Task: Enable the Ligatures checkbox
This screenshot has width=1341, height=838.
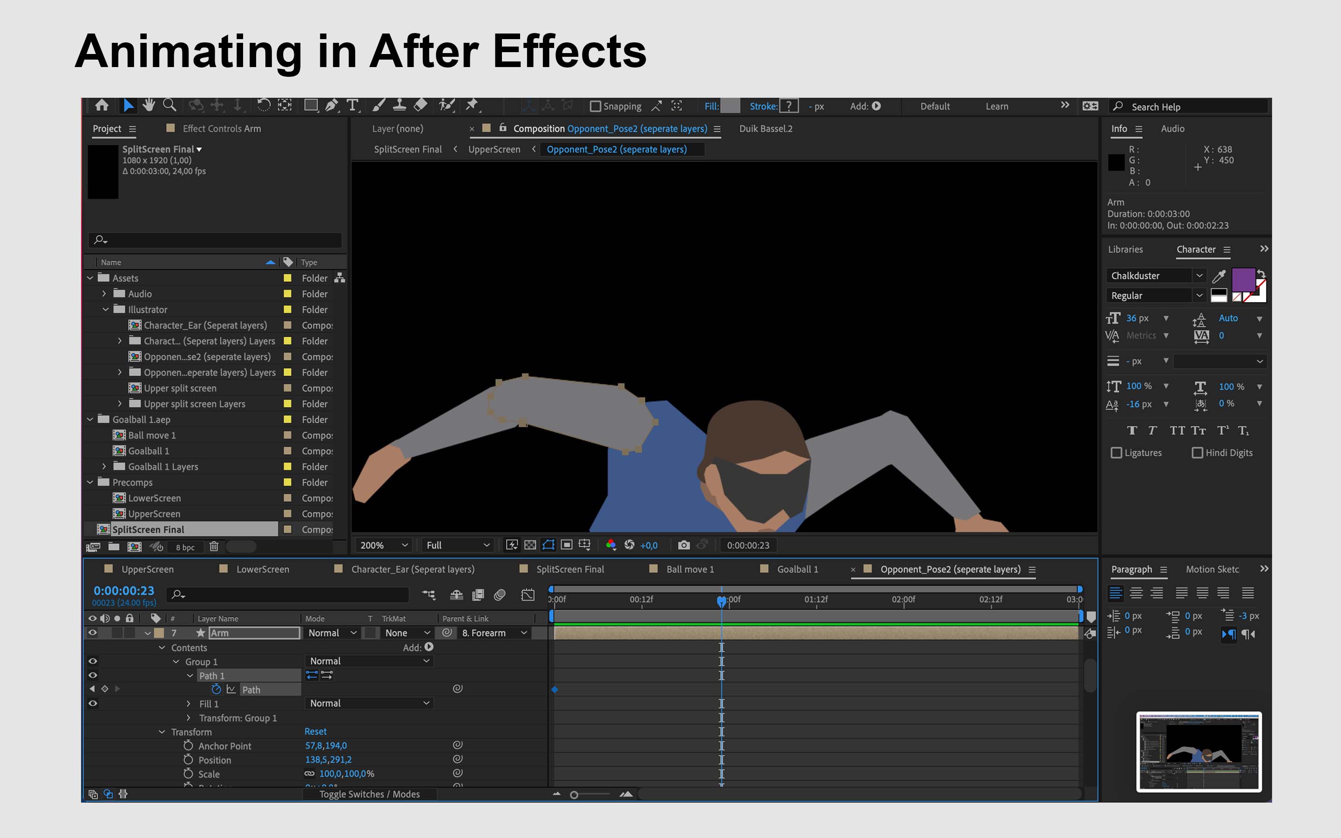Action: [x=1117, y=453]
